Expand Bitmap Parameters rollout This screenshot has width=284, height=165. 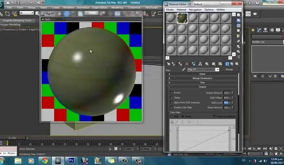202,78
